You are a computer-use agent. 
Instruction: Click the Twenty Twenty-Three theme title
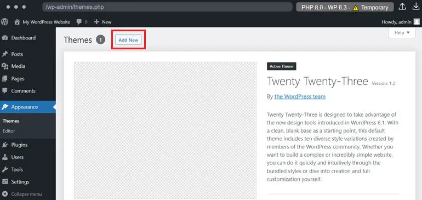[x=317, y=81]
